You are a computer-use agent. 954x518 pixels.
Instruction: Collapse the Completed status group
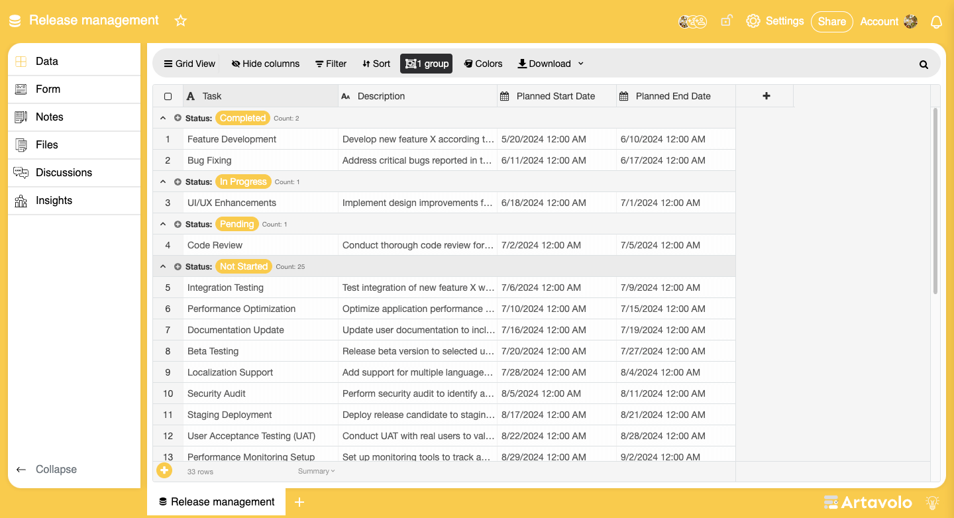click(x=163, y=118)
